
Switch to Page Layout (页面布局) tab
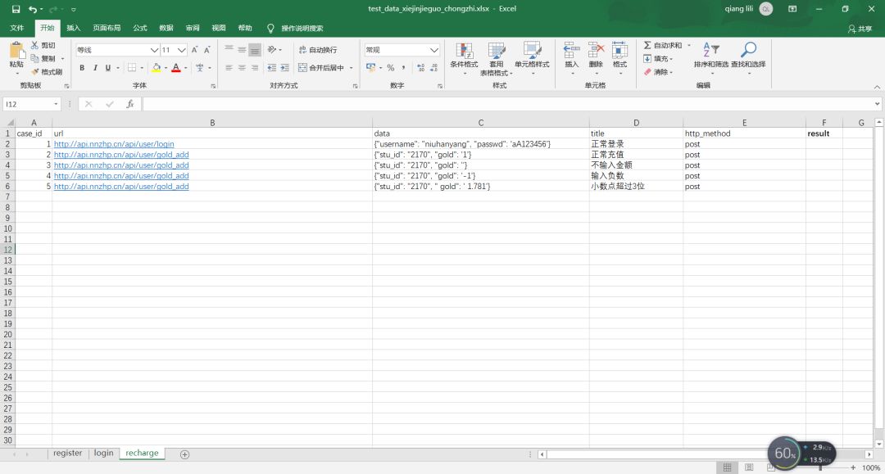click(107, 28)
